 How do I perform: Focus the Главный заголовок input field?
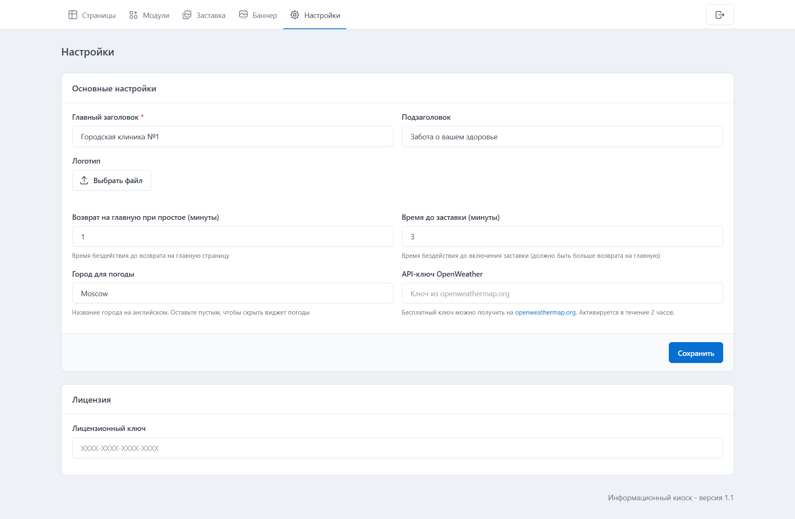(x=233, y=136)
